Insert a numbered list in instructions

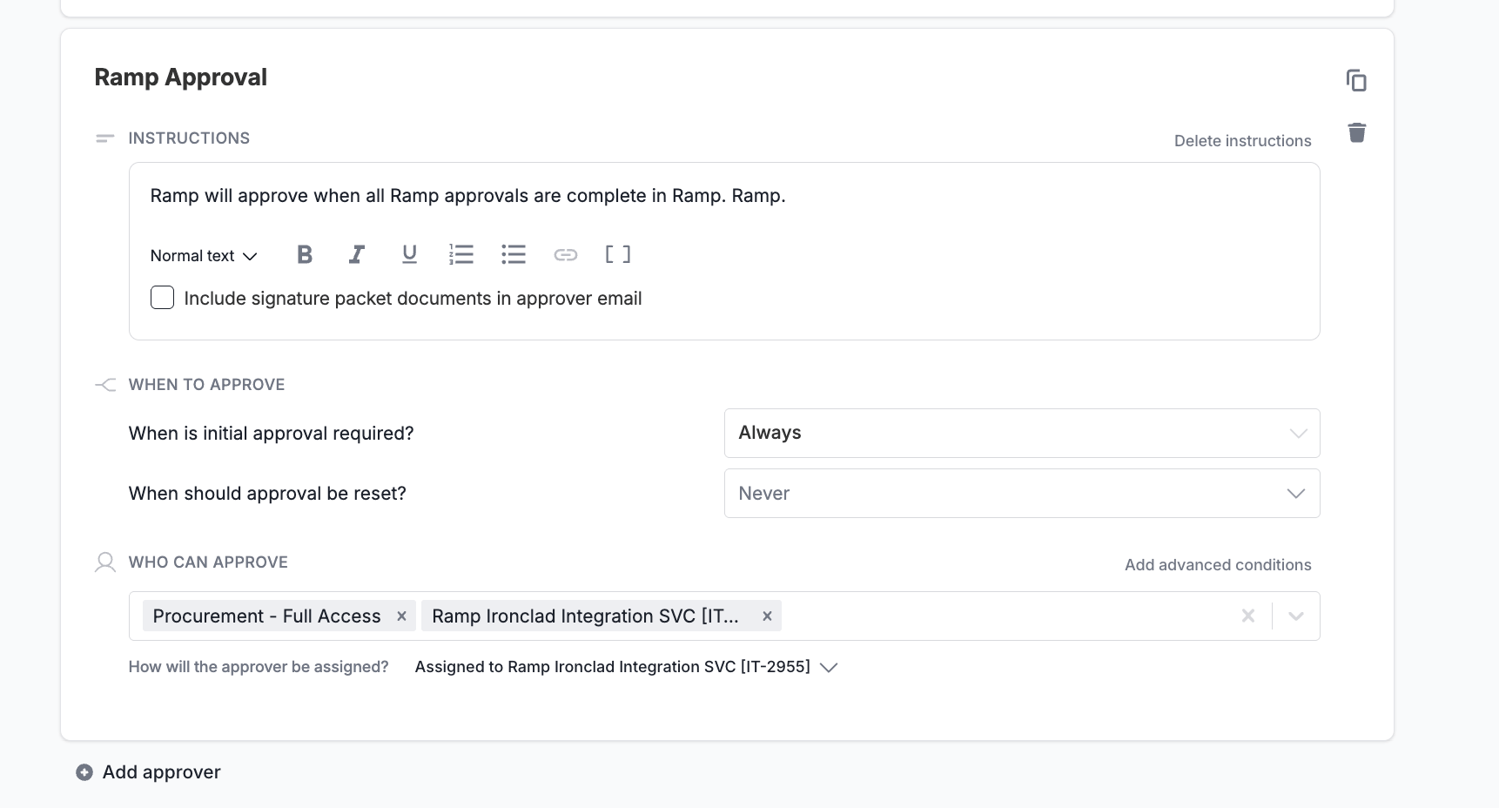click(460, 254)
